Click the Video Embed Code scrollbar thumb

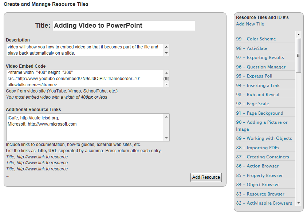[166, 79]
